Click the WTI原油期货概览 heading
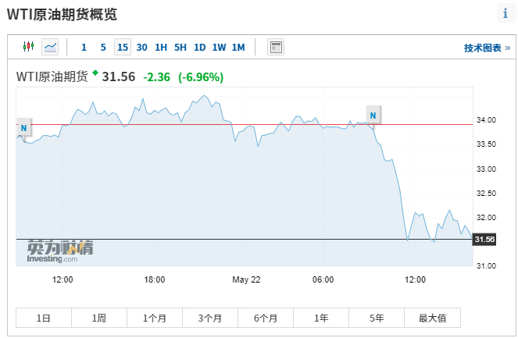The width and height of the screenshot is (518, 338). (63, 14)
